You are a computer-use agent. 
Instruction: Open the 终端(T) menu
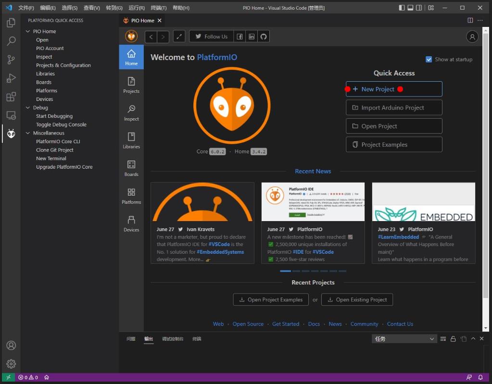pyautogui.click(x=158, y=8)
